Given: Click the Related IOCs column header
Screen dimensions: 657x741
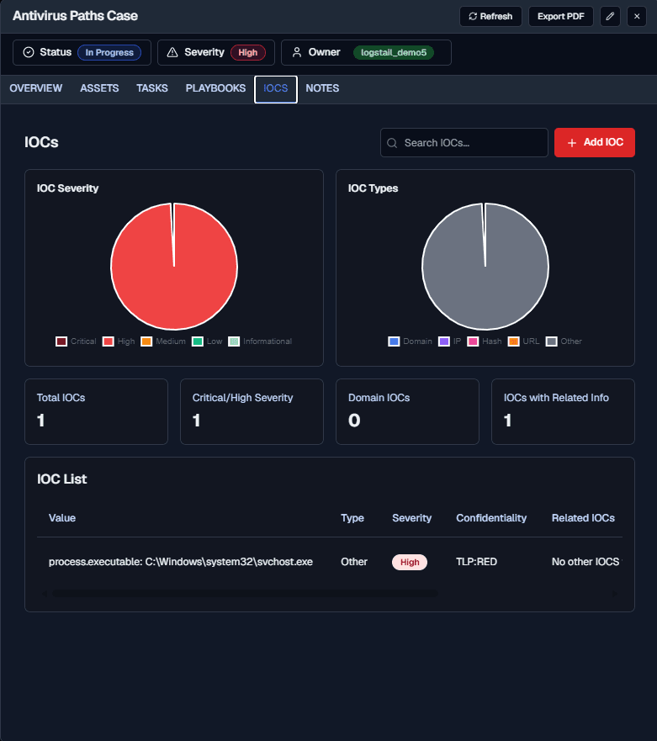Looking at the screenshot, I should (x=583, y=518).
